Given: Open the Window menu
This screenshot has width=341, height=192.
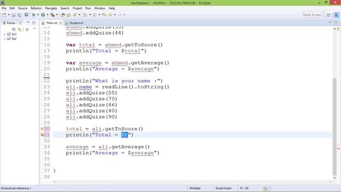Looking at the screenshot, I should [100, 8].
